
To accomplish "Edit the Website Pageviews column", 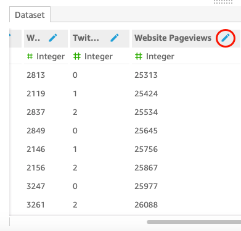I will coord(226,38).
